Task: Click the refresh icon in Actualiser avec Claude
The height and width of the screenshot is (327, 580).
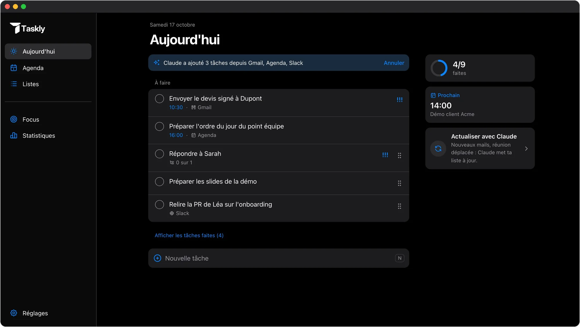Action: [438, 148]
